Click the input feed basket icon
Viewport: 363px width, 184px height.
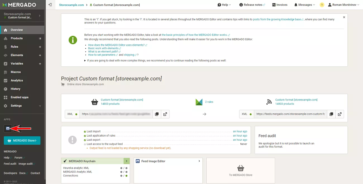[95, 102]
